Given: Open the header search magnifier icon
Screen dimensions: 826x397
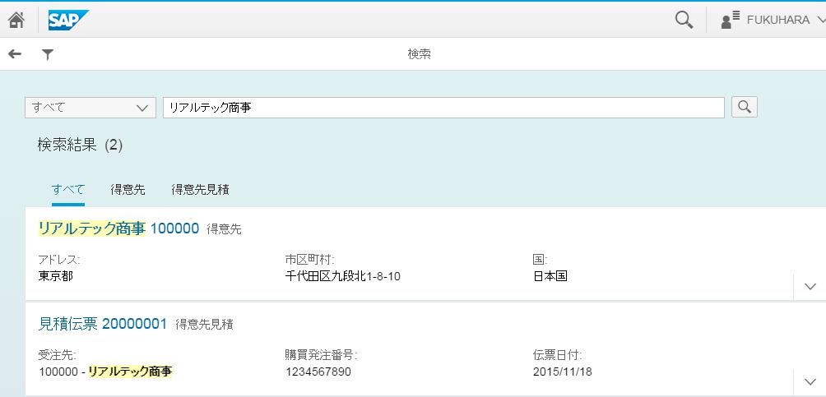Looking at the screenshot, I should pyautogui.click(x=684, y=20).
